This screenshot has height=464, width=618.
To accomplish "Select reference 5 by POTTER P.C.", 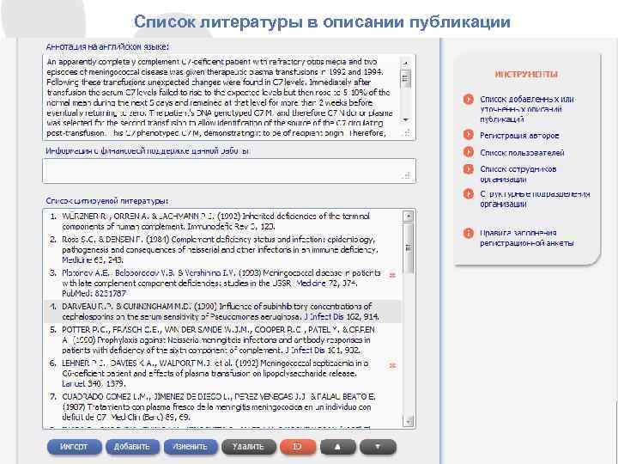I will (x=223, y=340).
